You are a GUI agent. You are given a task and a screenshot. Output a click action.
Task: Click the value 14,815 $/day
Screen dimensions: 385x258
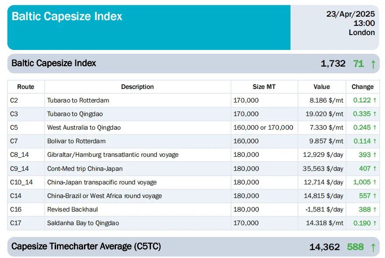click(x=324, y=196)
